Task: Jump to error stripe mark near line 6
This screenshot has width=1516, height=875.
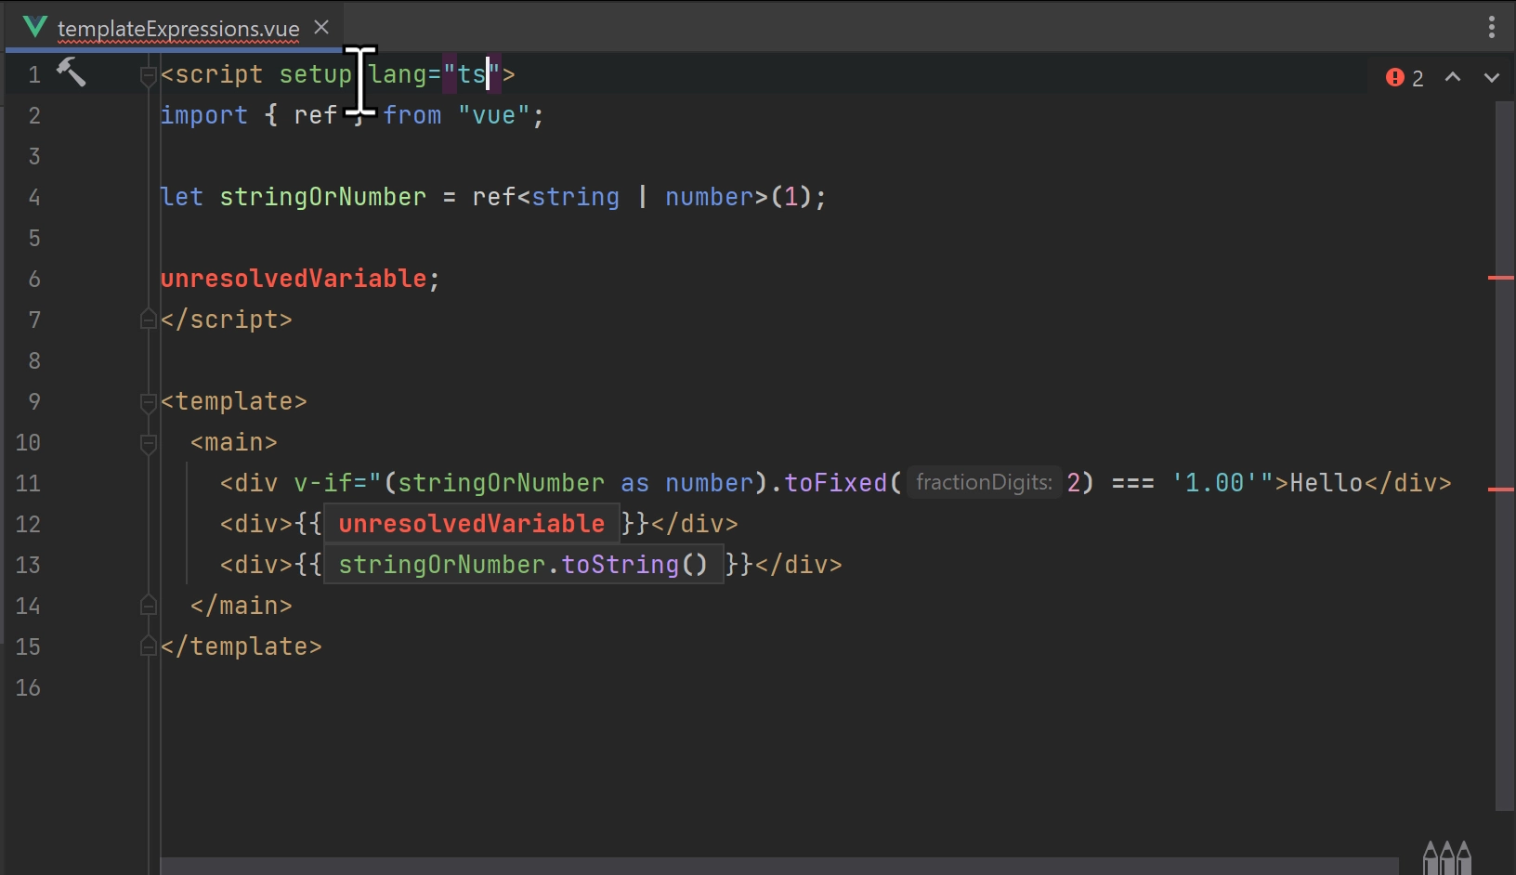Action: pos(1501,278)
